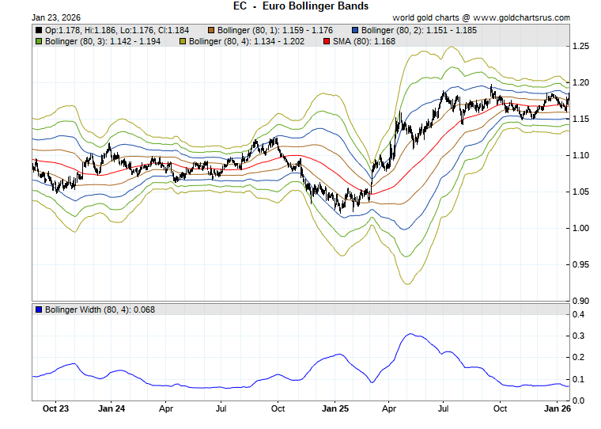Image resolution: width=601 pixels, height=429 pixels.
Task: Select the Jan 24 x-axis label
Action: pos(112,409)
